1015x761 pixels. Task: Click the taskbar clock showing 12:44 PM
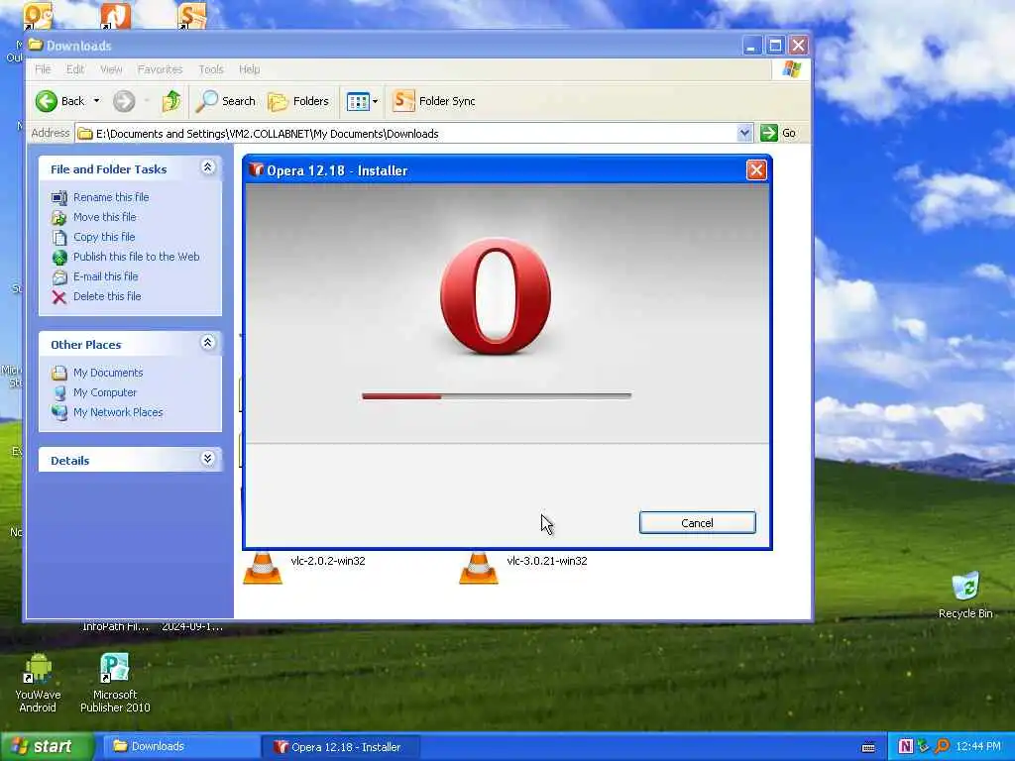(978, 747)
